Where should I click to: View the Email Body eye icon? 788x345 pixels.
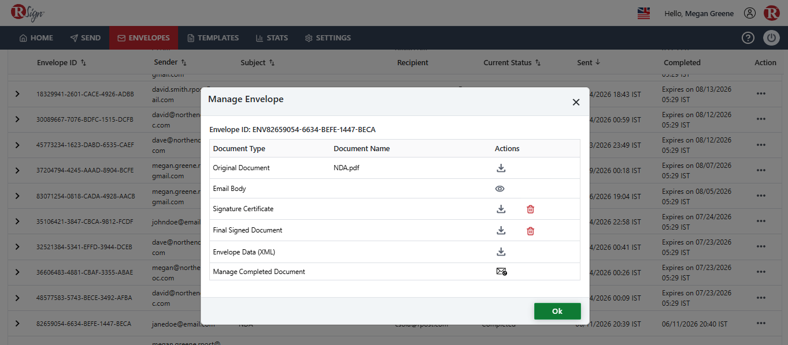click(x=500, y=189)
